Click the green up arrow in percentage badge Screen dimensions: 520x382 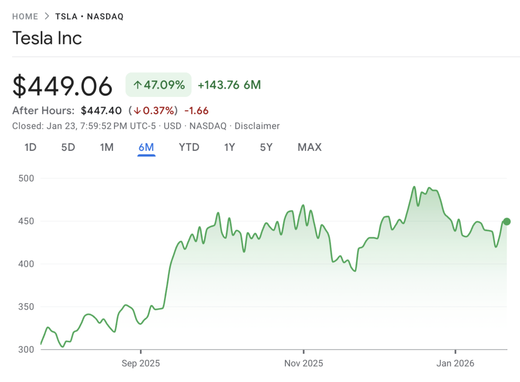click(138, 85)
